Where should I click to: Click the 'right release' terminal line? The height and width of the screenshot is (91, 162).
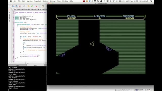pos(13,88)
